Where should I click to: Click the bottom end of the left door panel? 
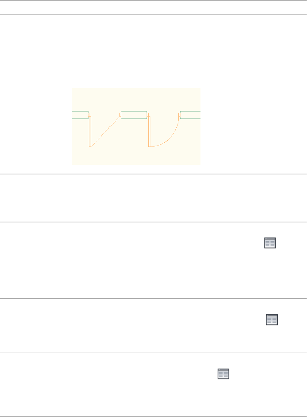(90, 146)
